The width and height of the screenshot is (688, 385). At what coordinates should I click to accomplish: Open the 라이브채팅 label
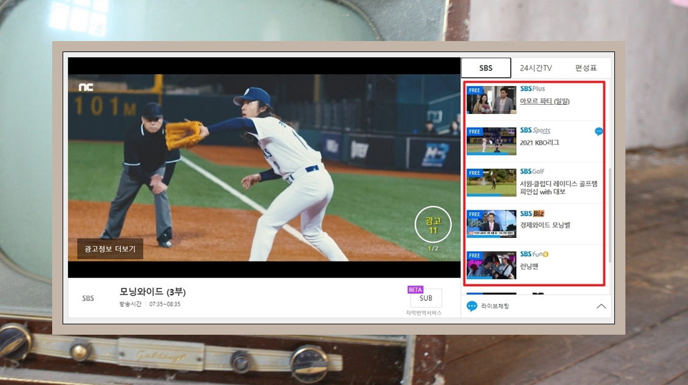(x=495, y=306)
